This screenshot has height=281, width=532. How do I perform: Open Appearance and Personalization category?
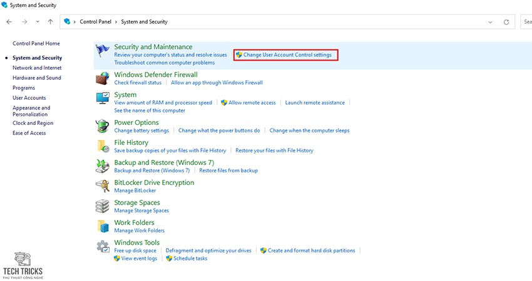click(x=31, y=111)
